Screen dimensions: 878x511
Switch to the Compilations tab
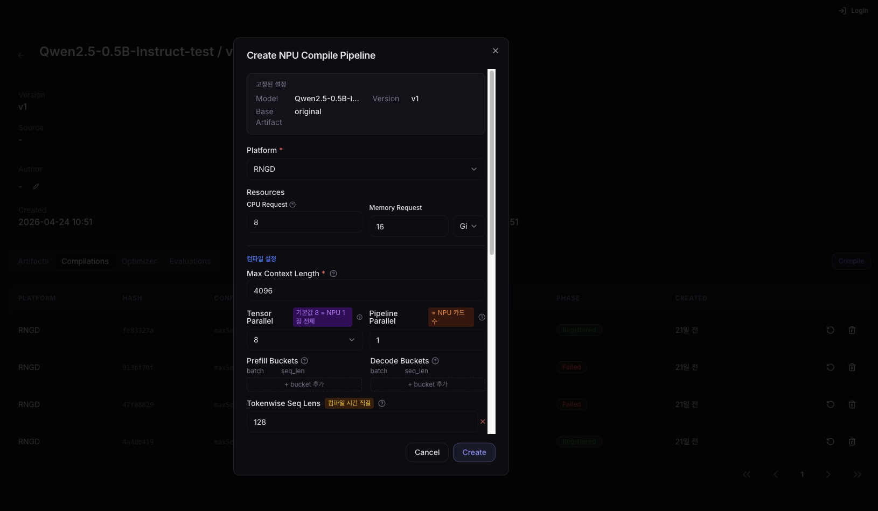[85, 261]
